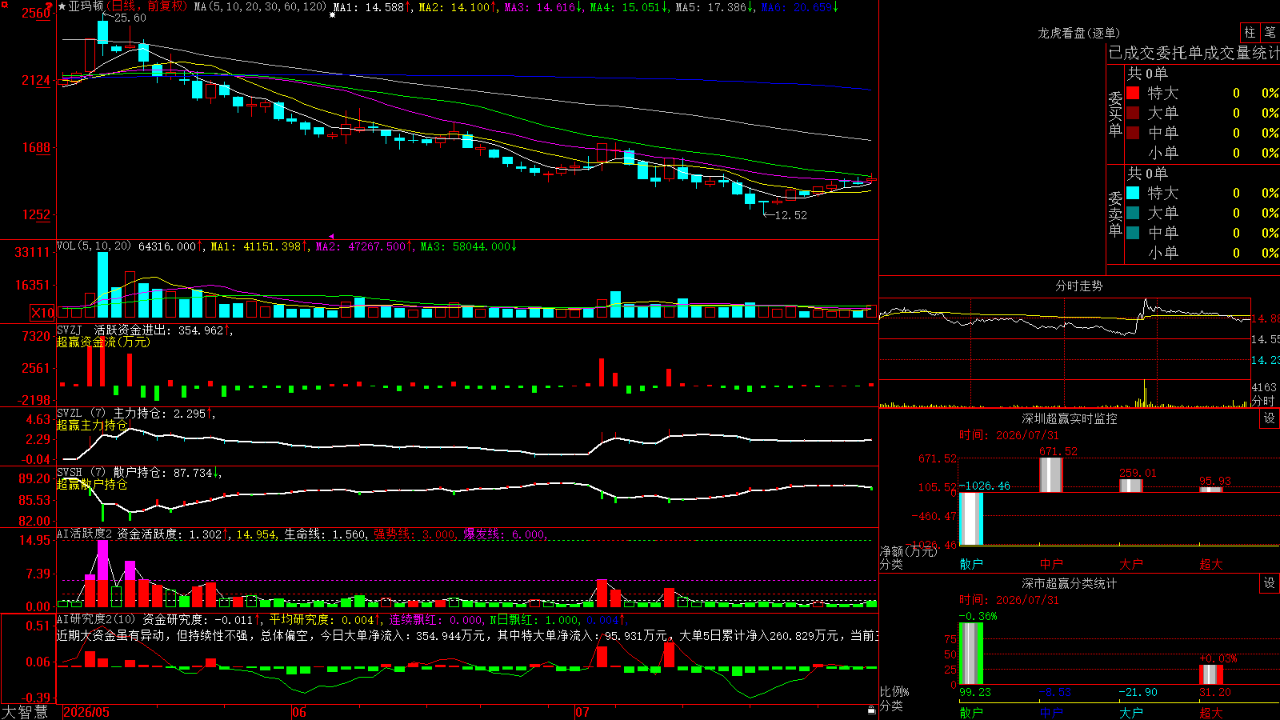Click the 超大 bar labeled 95.93

1211,490
